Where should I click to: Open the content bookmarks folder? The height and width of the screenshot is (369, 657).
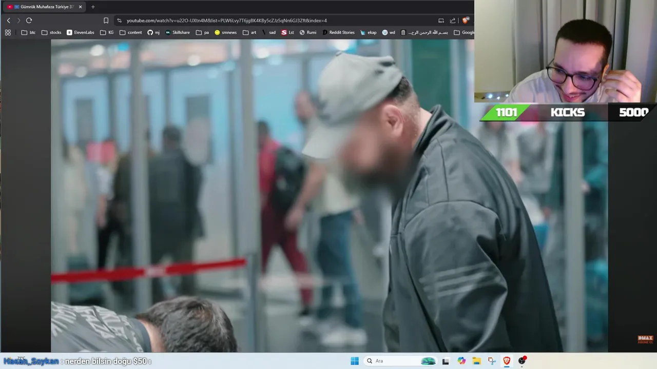130,32
